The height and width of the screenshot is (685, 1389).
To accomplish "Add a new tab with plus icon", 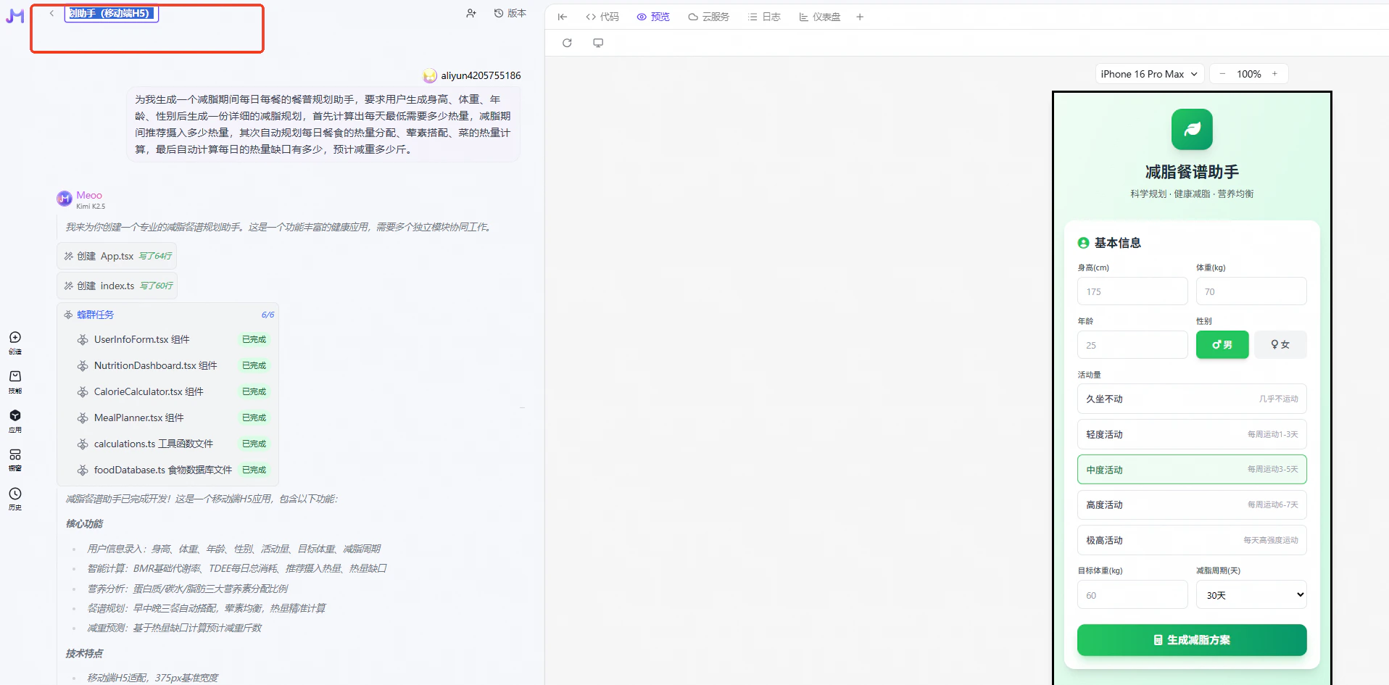I will coord(860,17).
